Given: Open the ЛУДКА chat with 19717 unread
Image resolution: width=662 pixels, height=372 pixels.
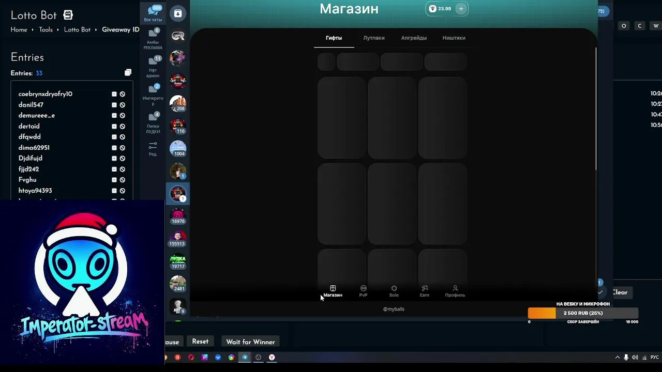Looking at the screenshot, I should (178, 261).
